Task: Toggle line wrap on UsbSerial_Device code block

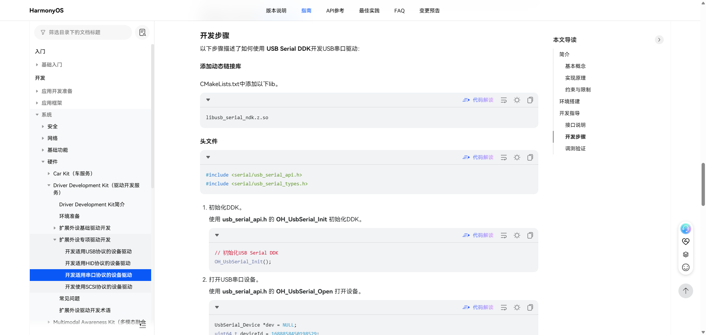Action: tap(504, 307)
